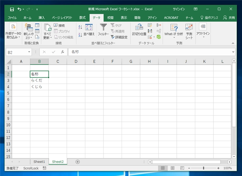The width and height of the screenshot is (242, 176).
Task: Open the チーム tab
Action: tap(189, 18)
